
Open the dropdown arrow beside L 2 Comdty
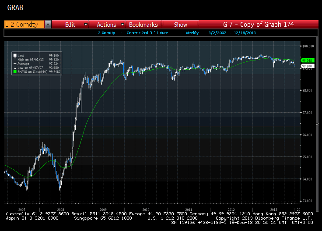tap(48, 25)
